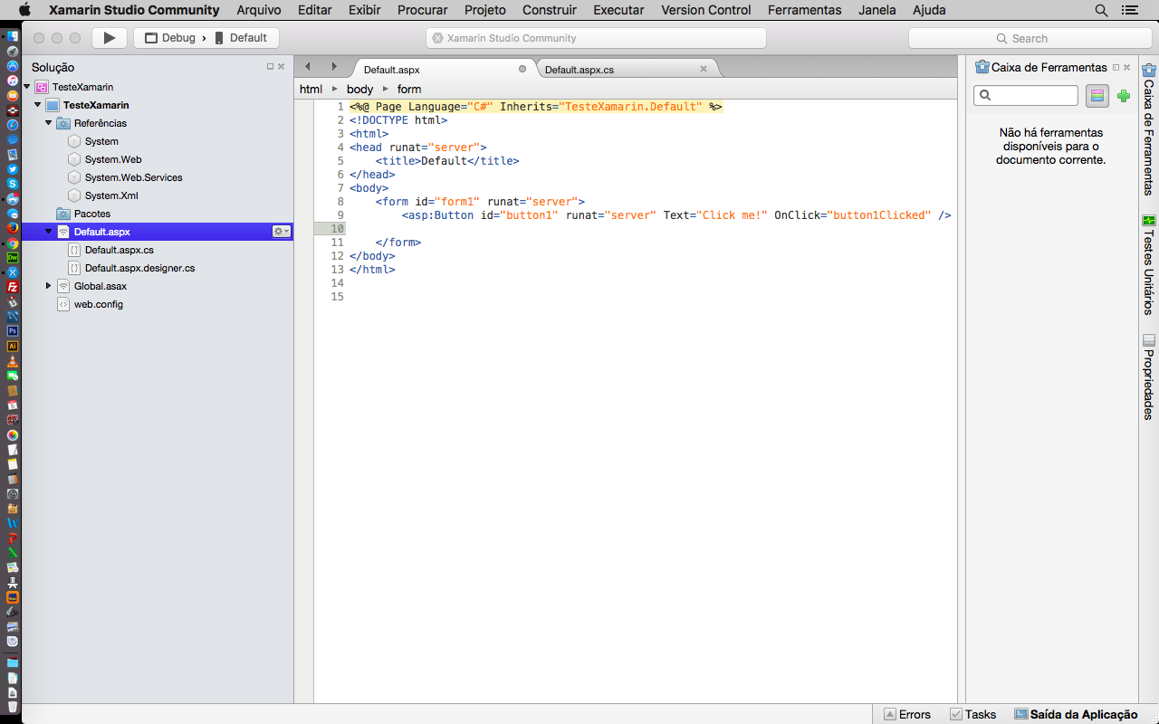
Task: Launch Dreamweaver from the dock
Action: click(13, 258)
